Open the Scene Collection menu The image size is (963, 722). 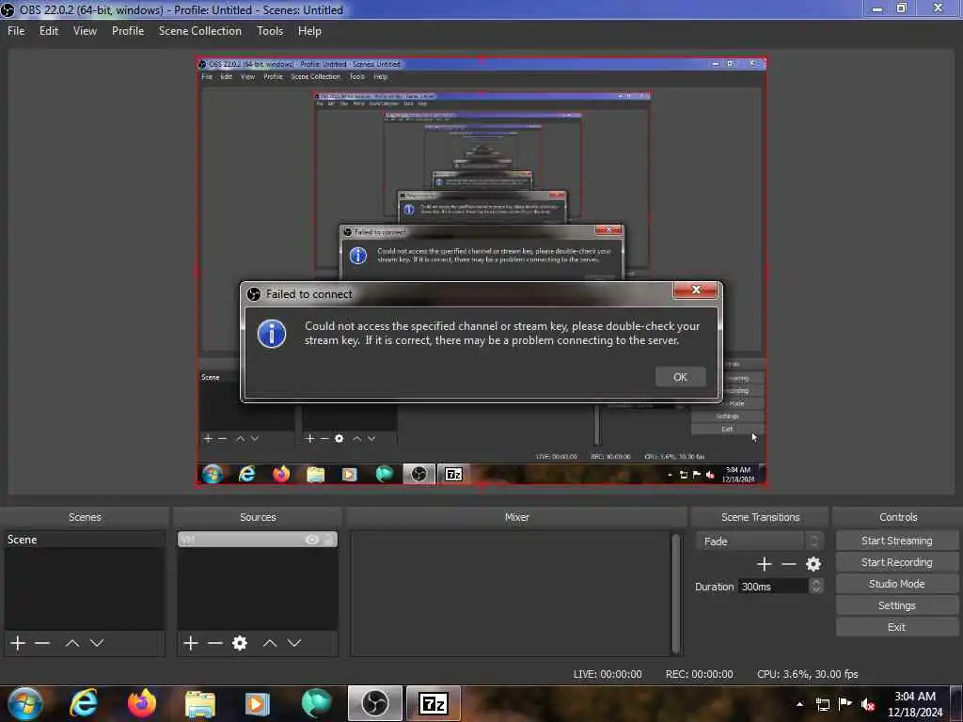click(x=199, y=31)
